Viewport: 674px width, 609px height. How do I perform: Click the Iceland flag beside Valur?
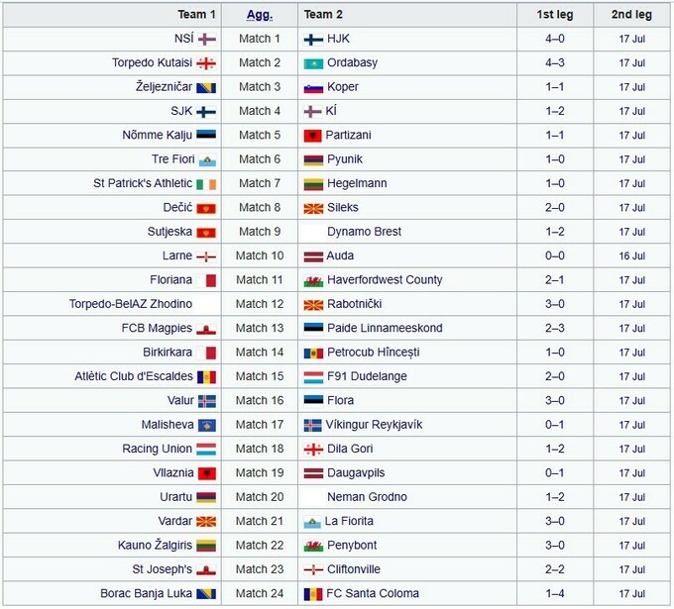tap(207, 401)
